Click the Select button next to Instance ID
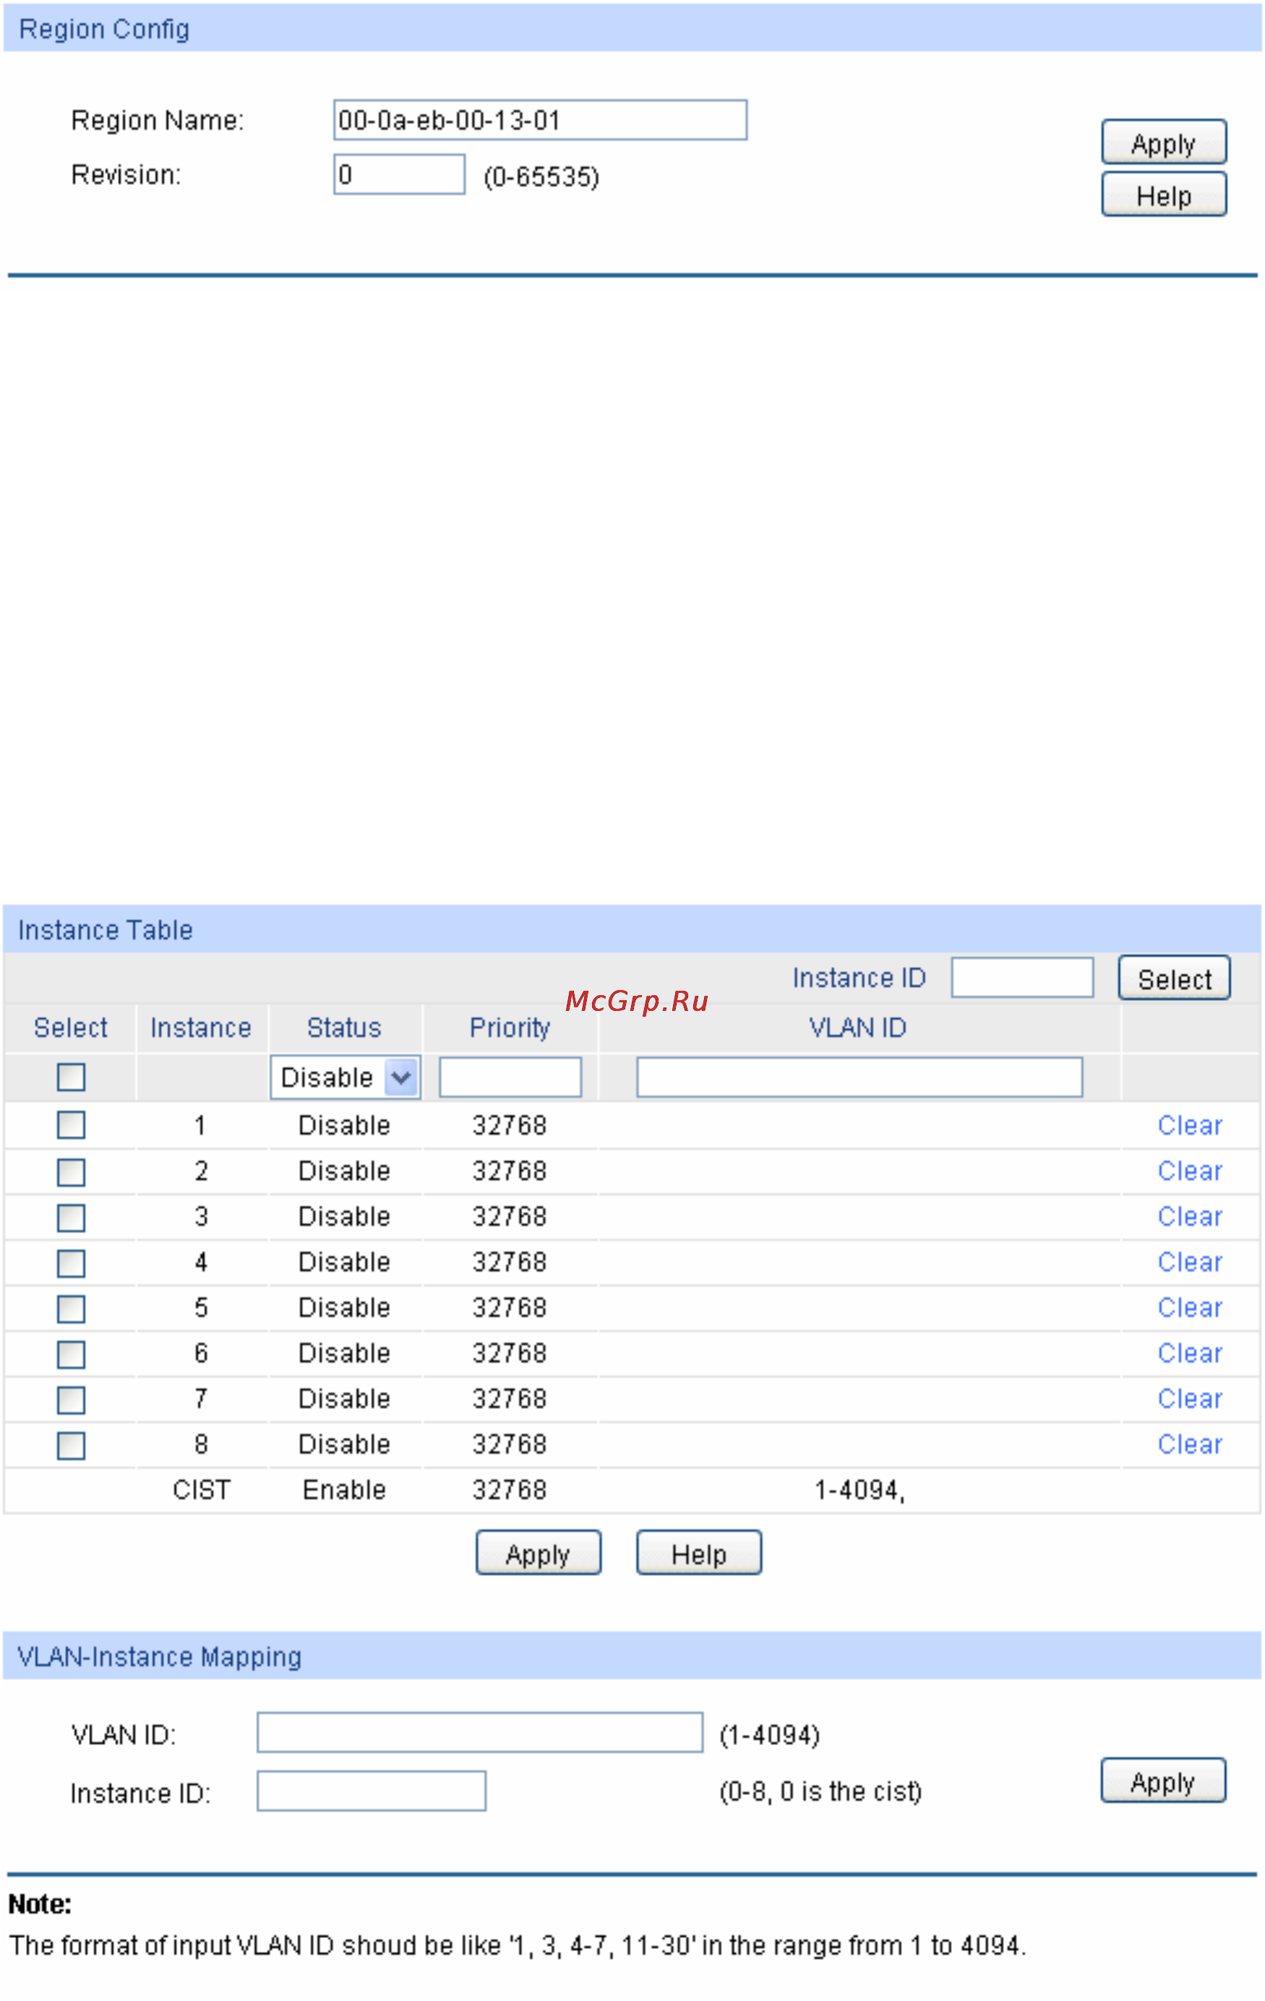The height and width of the screenshot is (2001, 1265). [1175, 979]
